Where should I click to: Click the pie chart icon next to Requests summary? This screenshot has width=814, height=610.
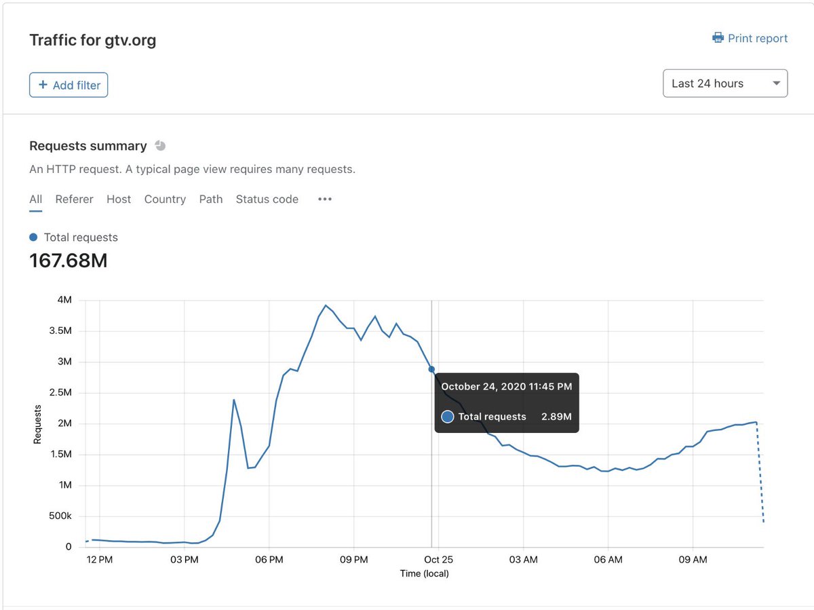coord(160,146)
